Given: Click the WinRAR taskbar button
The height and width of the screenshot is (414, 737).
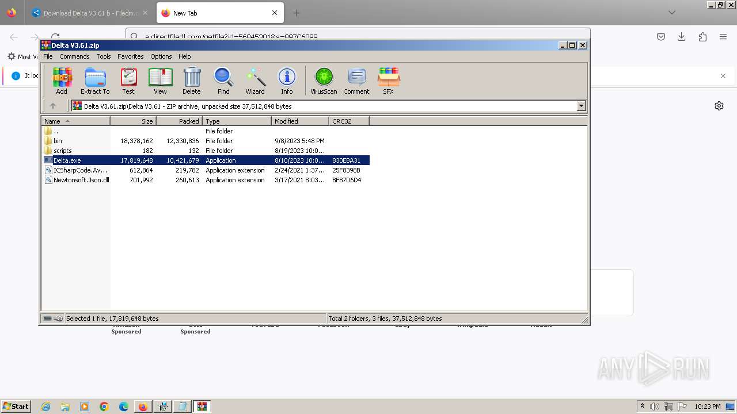Looking at the screenshot, I should coord(202,407).
